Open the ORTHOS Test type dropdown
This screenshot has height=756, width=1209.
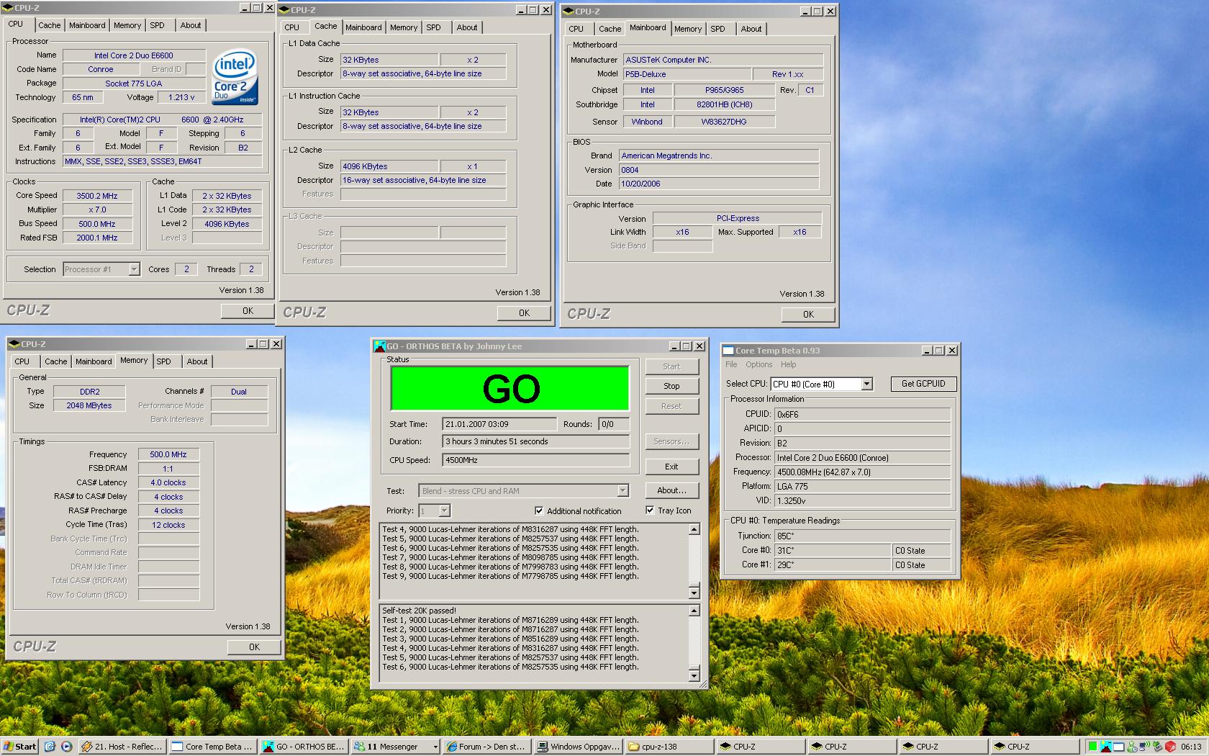coord(622,491)
